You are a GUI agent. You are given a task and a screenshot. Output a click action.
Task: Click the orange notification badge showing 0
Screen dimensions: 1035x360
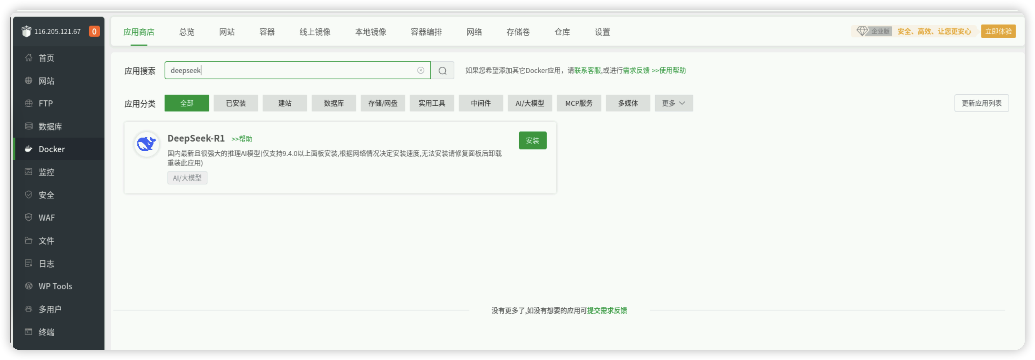[x=94, y=31]
